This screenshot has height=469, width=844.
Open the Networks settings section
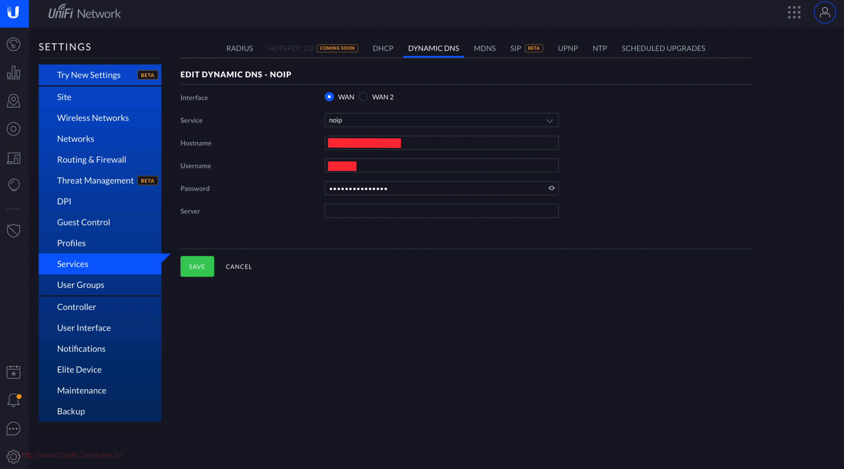[x=100, y=139]
